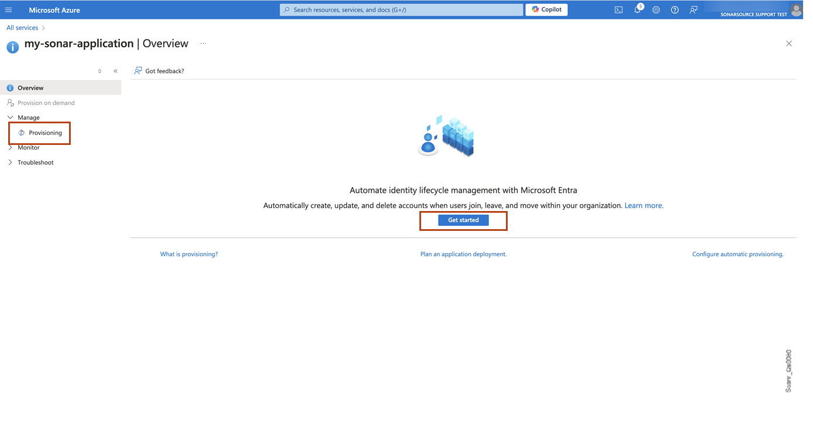Open the portal hamburger menu
813x446 pixels.
(9, 9)
